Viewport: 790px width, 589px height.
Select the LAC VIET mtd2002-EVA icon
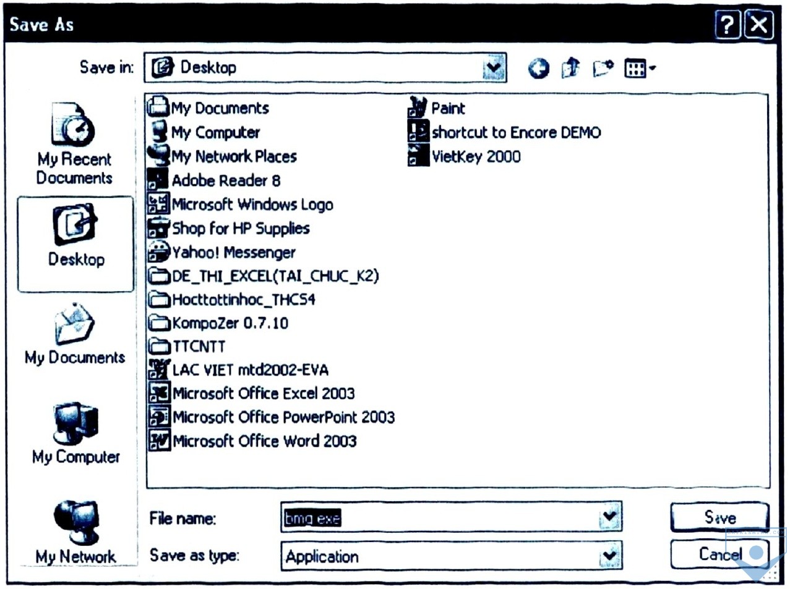click(x=159, y=370)
